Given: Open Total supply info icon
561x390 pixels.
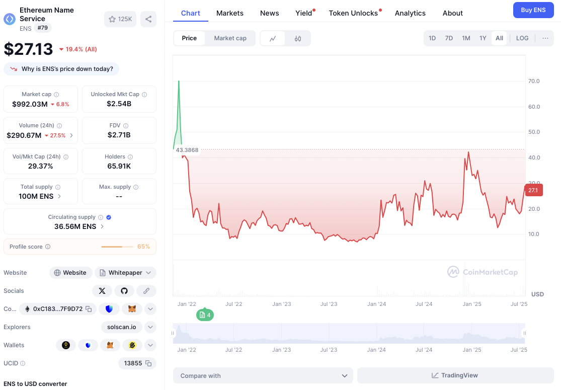Looking at the screenshot, I should [x=58, y=187].
